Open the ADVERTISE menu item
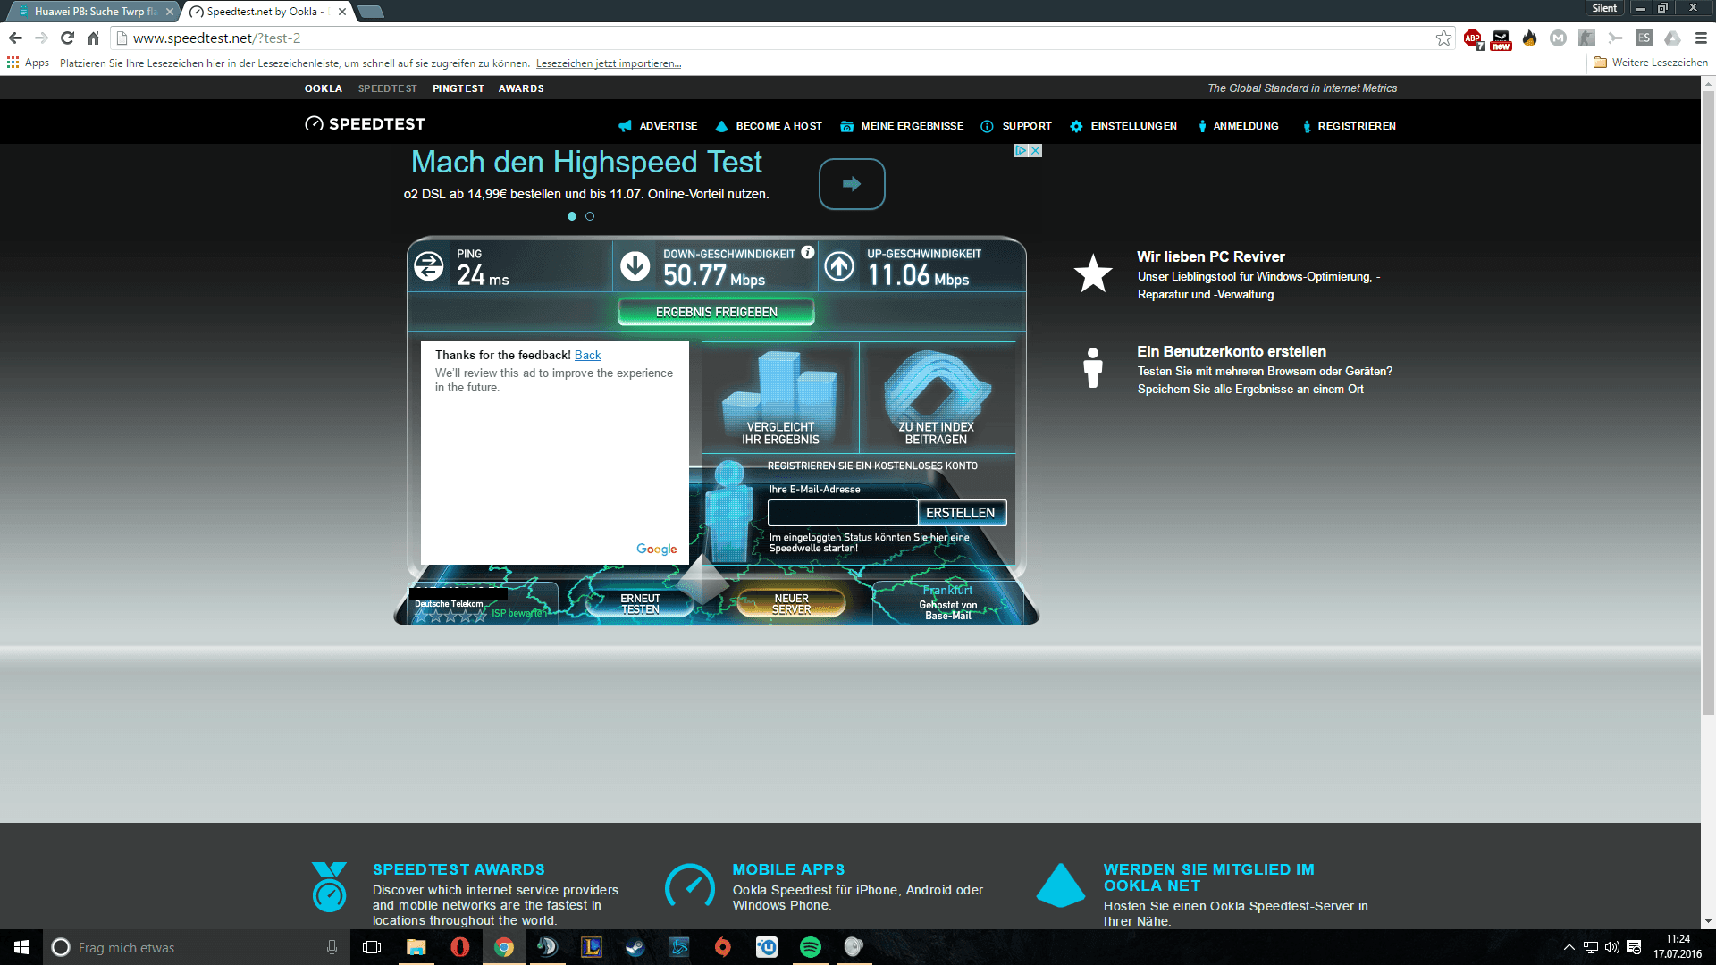 coord(658,126)
